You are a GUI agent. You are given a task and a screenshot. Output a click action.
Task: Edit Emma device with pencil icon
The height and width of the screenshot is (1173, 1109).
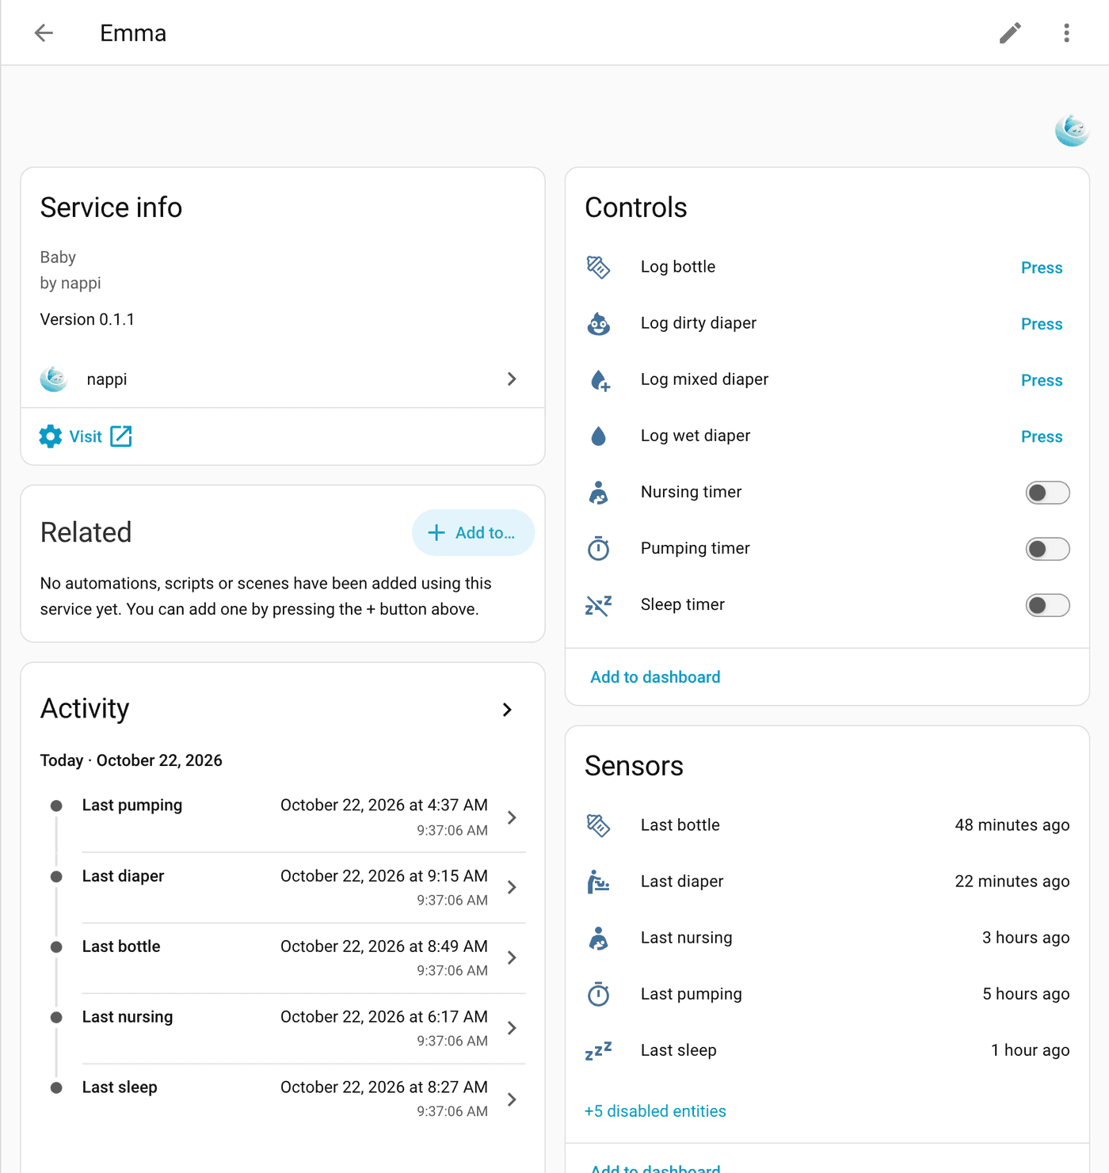1010,32
